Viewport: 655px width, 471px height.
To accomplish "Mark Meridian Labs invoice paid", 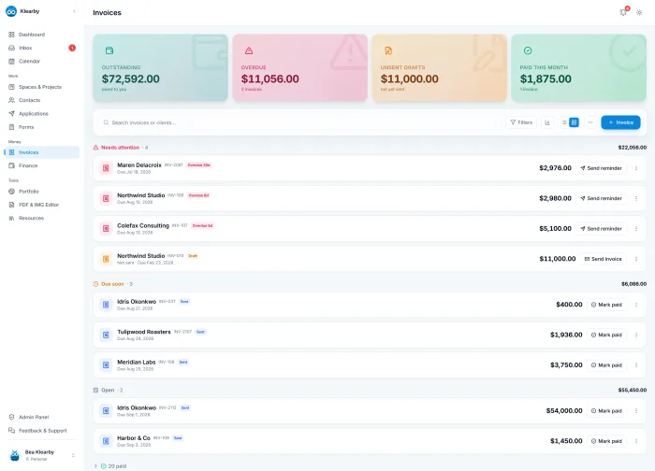I will coord(606,365).
